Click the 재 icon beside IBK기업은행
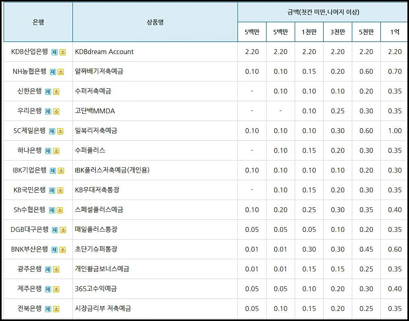This screenshot has height=321, width=409. [53, 171]
